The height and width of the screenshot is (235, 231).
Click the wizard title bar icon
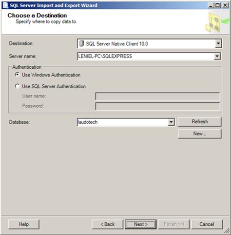tap(5, 5)
